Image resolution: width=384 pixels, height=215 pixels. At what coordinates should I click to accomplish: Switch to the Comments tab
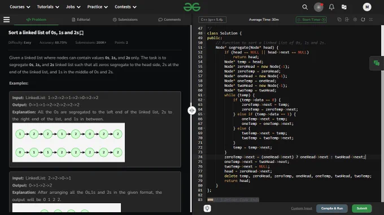point(169,20)
